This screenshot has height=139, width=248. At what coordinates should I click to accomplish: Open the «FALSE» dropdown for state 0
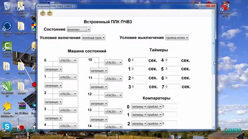pyautogui.click(x=68, y=60)
